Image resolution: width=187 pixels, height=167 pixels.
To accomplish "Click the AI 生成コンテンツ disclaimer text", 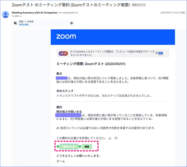I will pyautogui.click(x=106, y=128).
